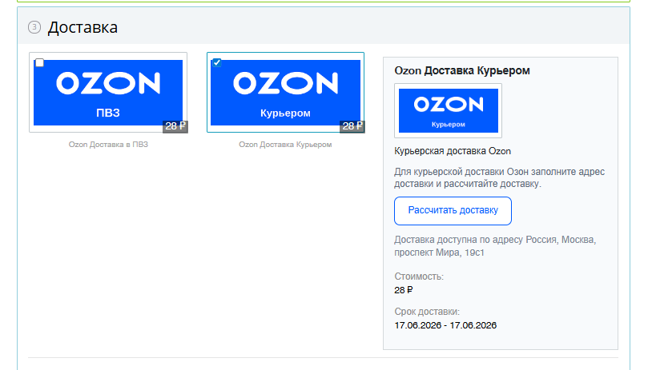Click the 28 ₽ price badge on ПВЗ card
The height and width of the screenshot is (370, 648).
(x=175, y=126)
